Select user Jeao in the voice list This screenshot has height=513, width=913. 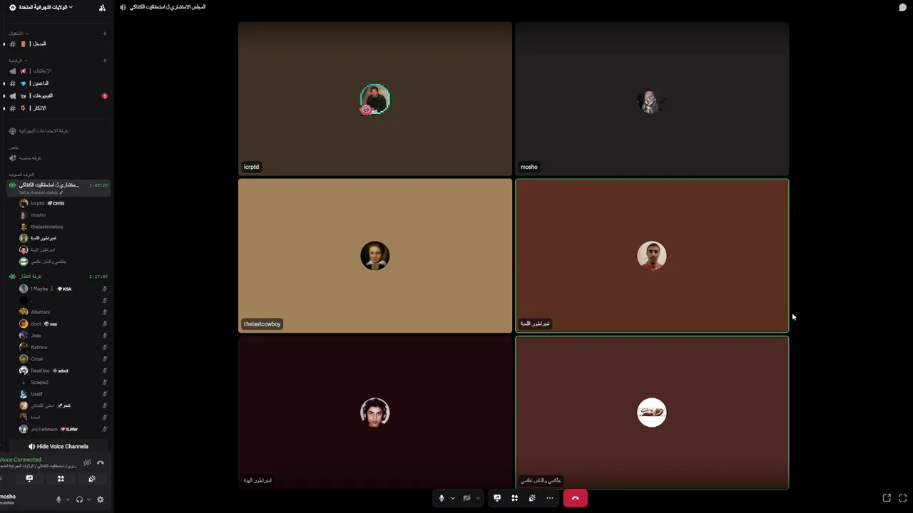(x=63, y=336)
